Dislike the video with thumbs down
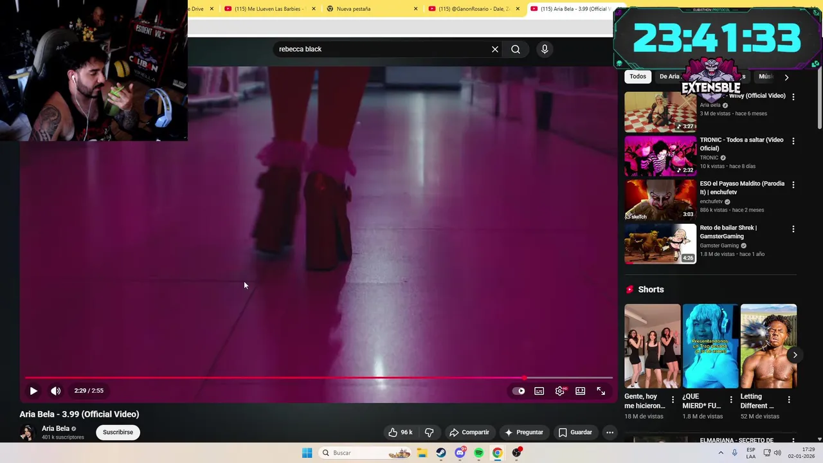Image resolution: width=823 pixels, height=463 pixels. point(429,432)
